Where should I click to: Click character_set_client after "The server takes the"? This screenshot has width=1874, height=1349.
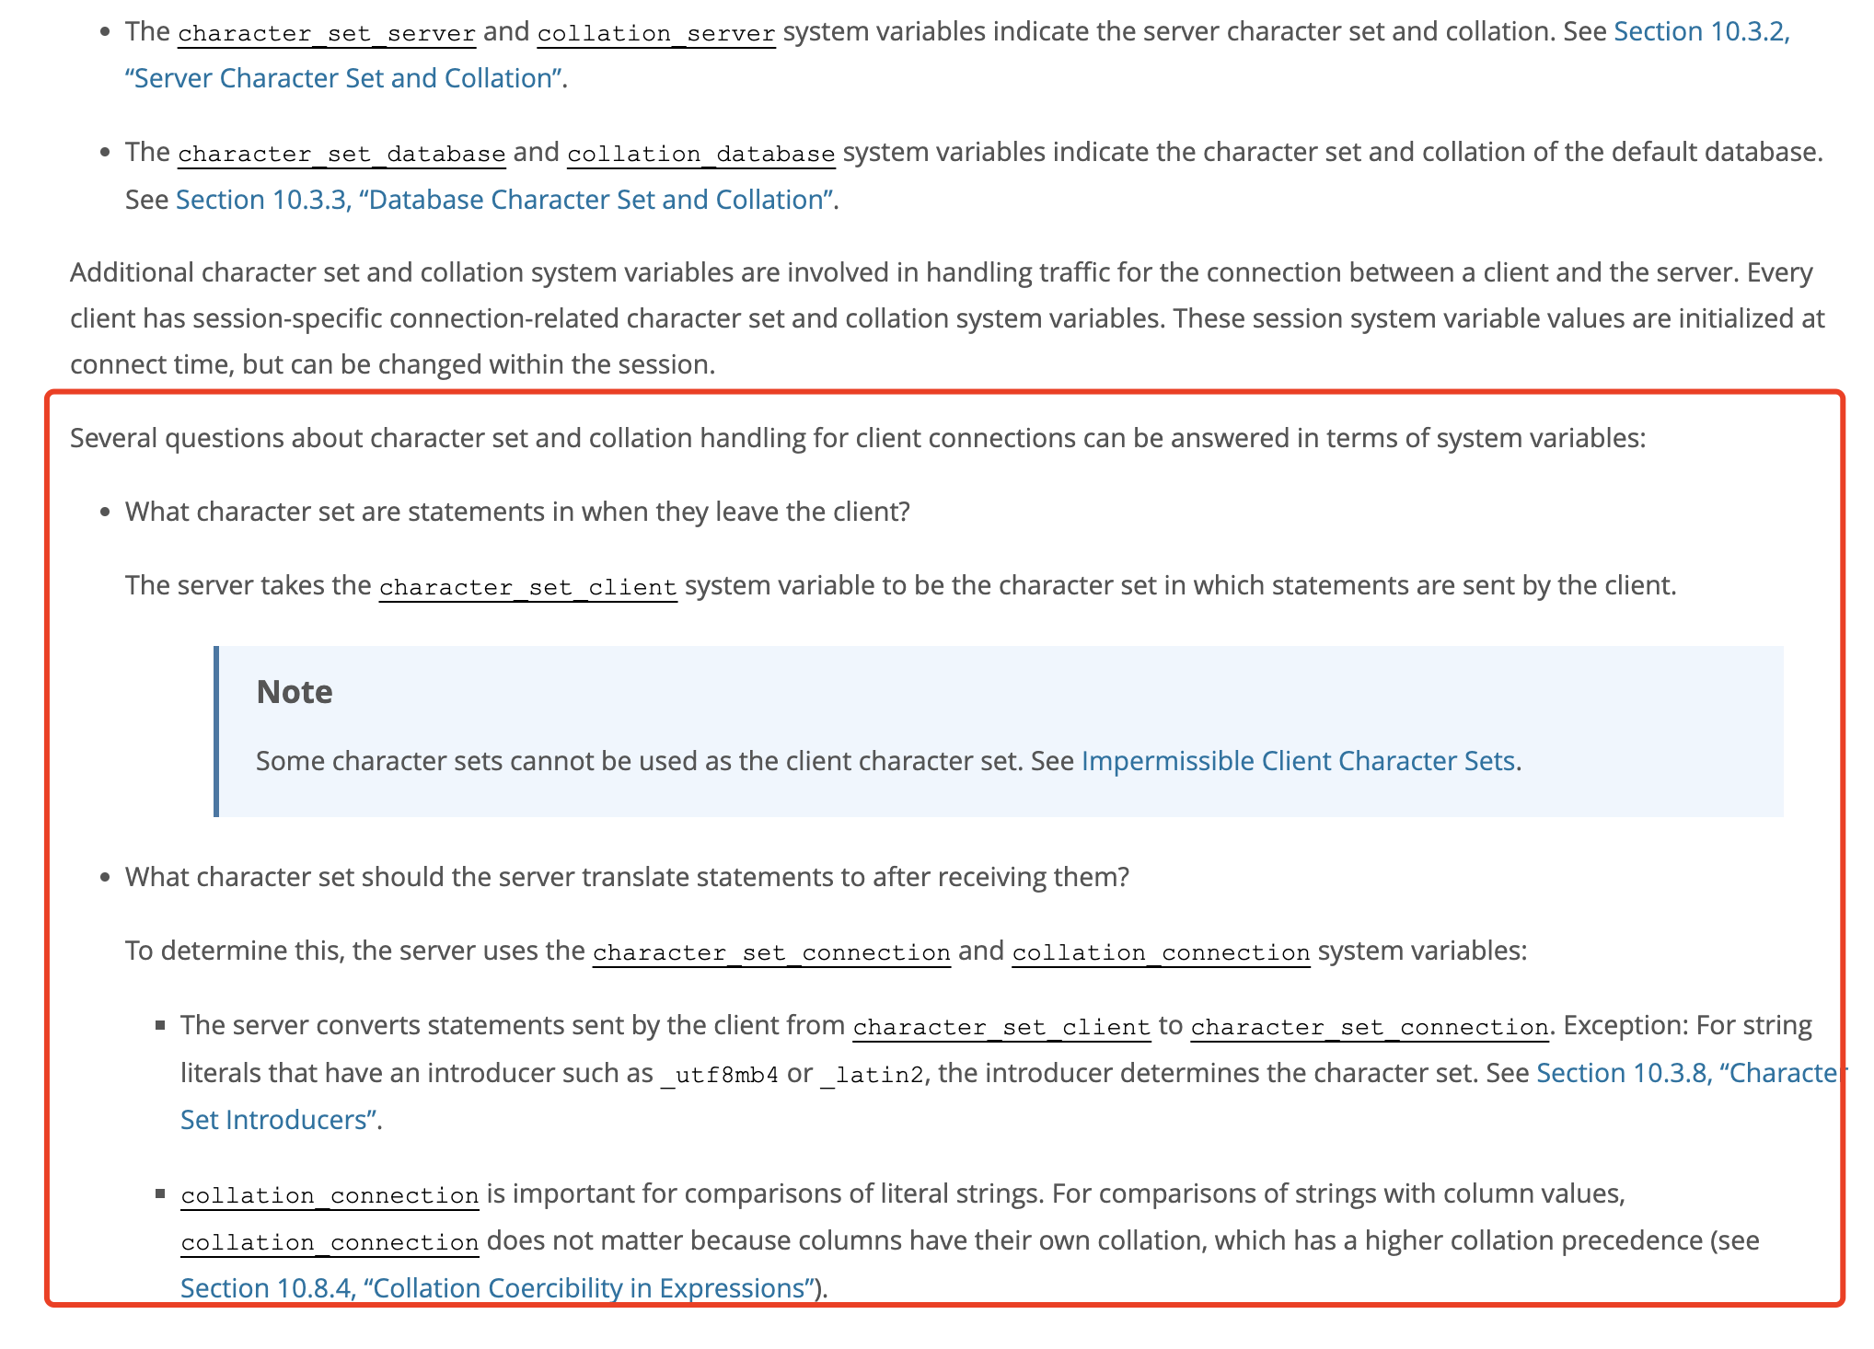click(527, 587)
